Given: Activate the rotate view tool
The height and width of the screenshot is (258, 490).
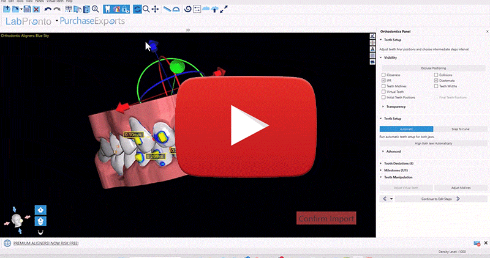Looking at the screenshot, I should (x=137, y=9).
